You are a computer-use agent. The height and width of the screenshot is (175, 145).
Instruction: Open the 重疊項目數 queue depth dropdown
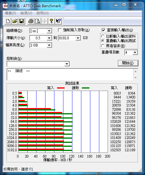(x=135, y=53)
